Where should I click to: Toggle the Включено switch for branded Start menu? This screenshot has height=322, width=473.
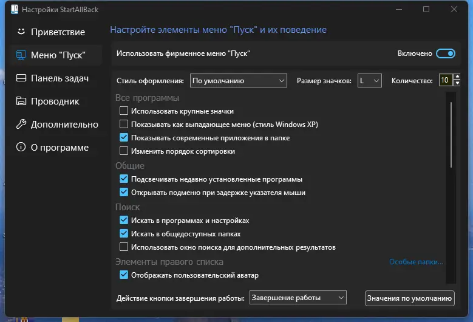click(x=446, y=53)
